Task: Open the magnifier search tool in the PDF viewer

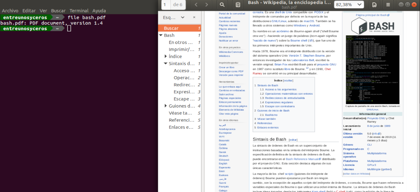Action: (x=222, y=5)
